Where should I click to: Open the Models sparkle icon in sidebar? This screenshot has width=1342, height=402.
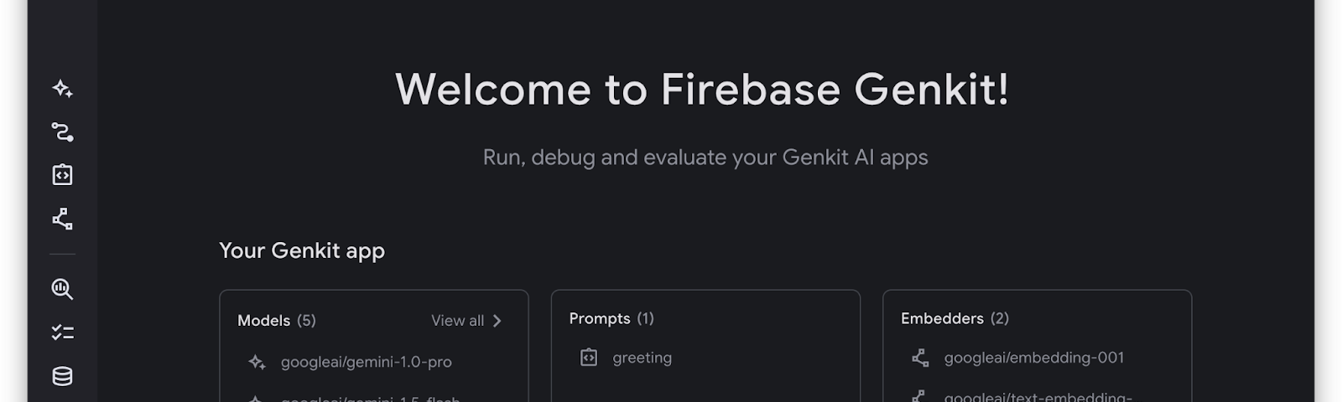pyautogui.click(x=62, y=89)
